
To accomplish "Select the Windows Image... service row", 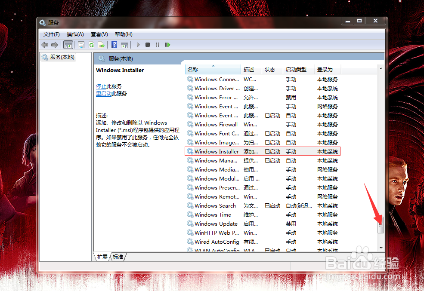I will point(263,143).
